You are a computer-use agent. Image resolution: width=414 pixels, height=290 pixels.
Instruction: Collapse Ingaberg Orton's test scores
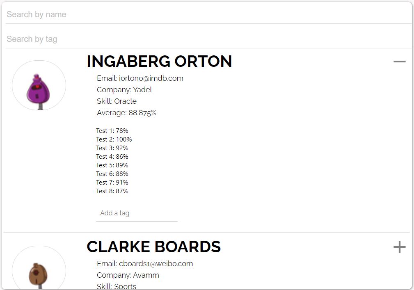point(399,62)
